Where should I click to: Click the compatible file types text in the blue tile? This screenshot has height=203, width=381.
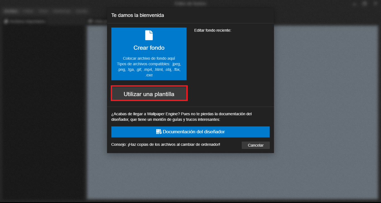[x=149, y=69]
